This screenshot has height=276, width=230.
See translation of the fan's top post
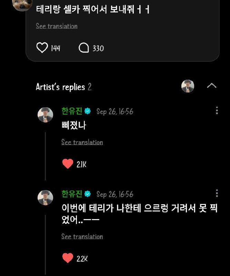(x=57, y=26)
